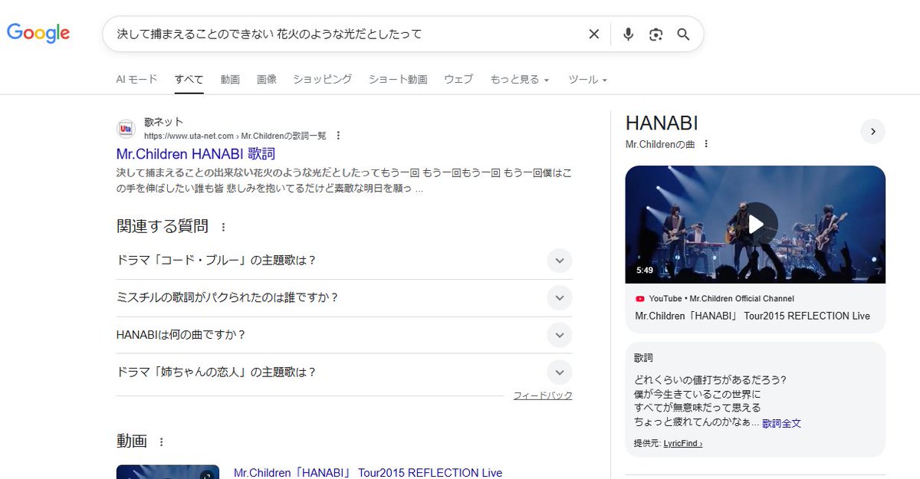Image resolution: width=920 pixels, height=479 pixels.
Task: Click the search query input field
Action: click(345, 34)
